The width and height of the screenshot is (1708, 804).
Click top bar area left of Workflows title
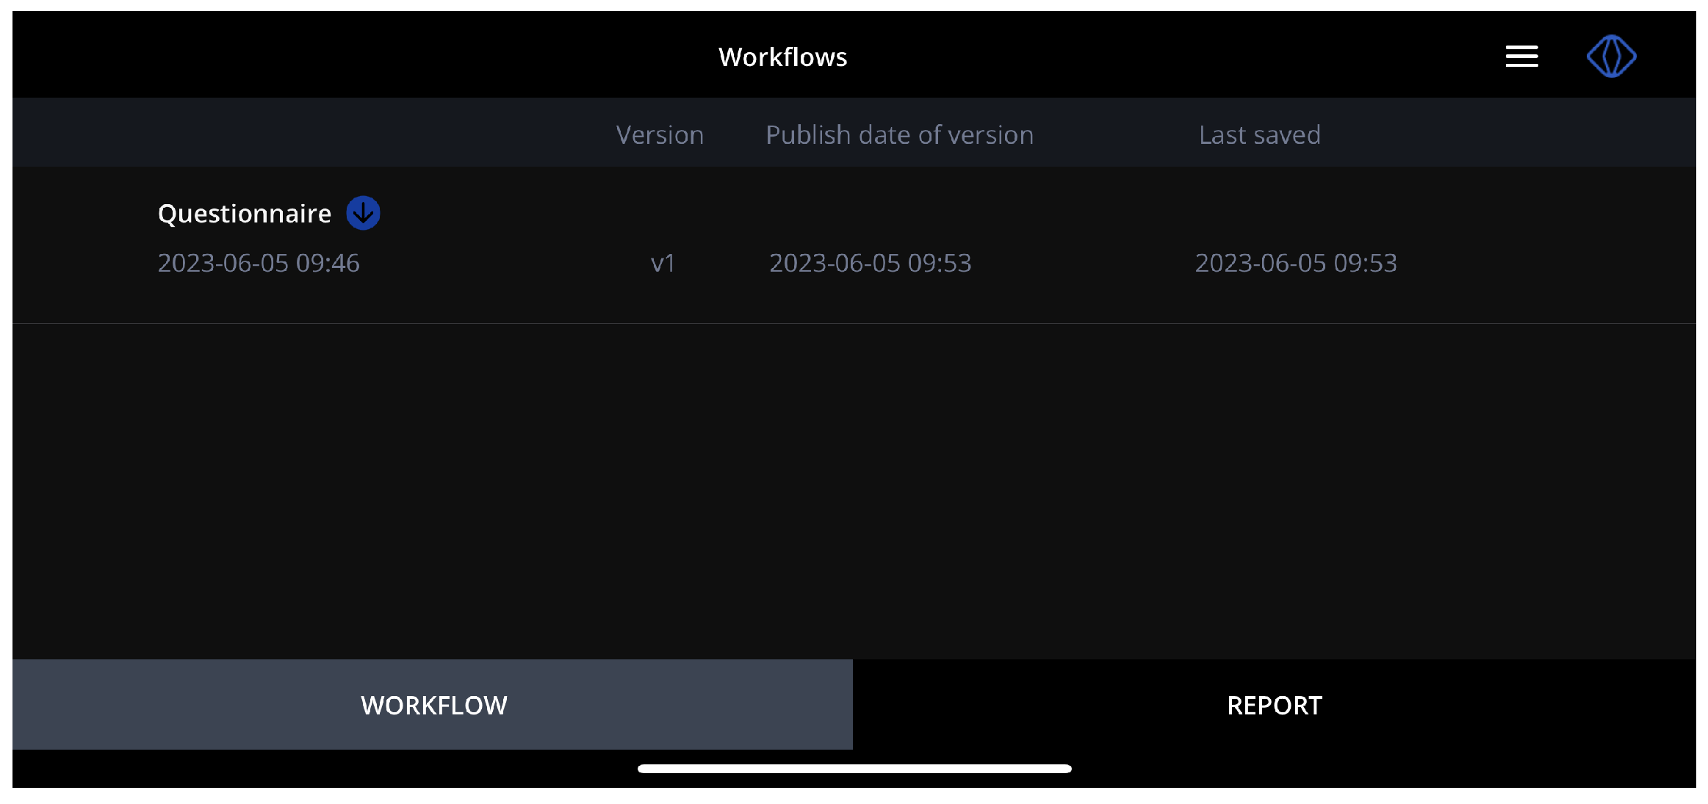(x=367, y=56)
